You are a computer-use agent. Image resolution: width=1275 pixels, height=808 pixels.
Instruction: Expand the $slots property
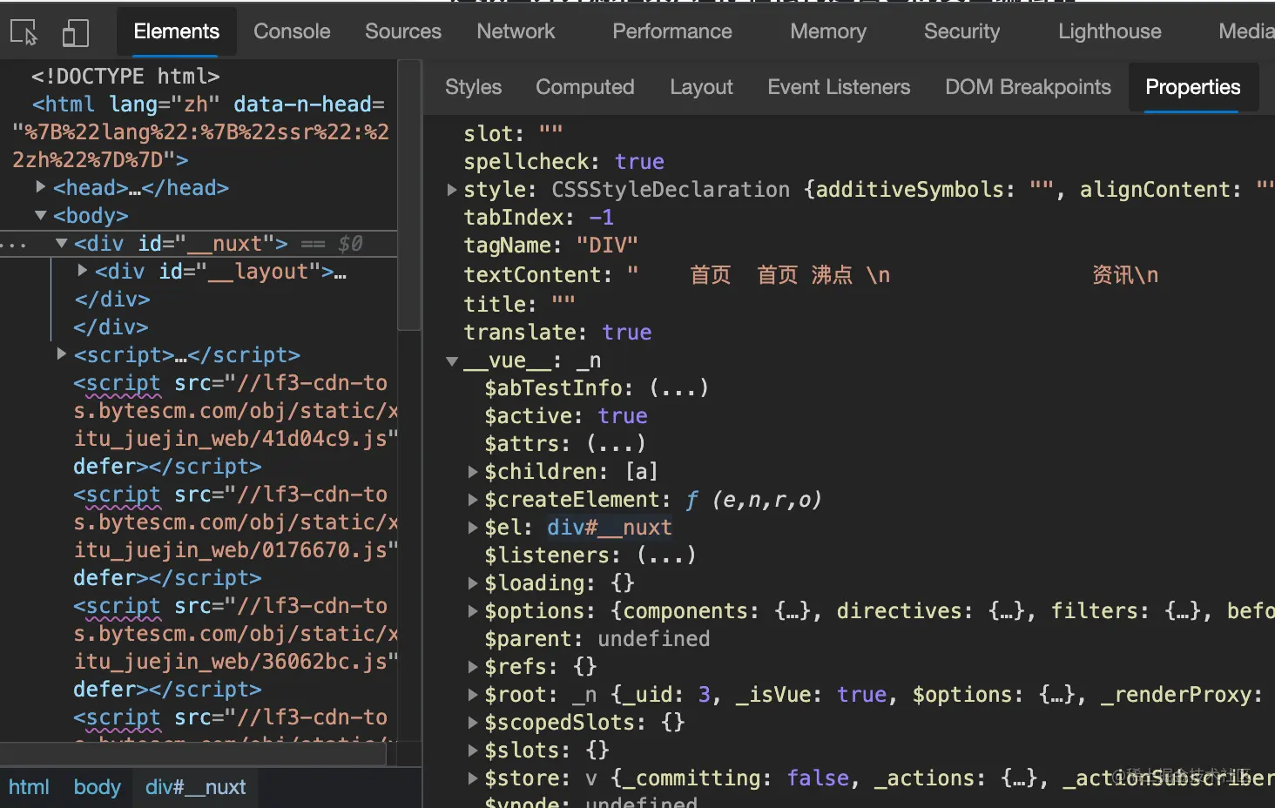[x=473, y=750]
